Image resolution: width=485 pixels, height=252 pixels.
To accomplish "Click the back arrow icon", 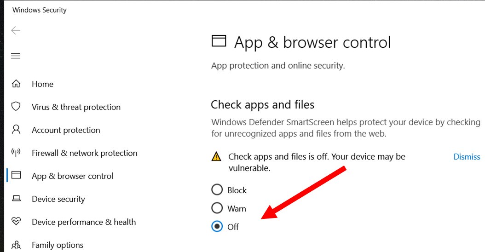I will (x=16, y=30).
